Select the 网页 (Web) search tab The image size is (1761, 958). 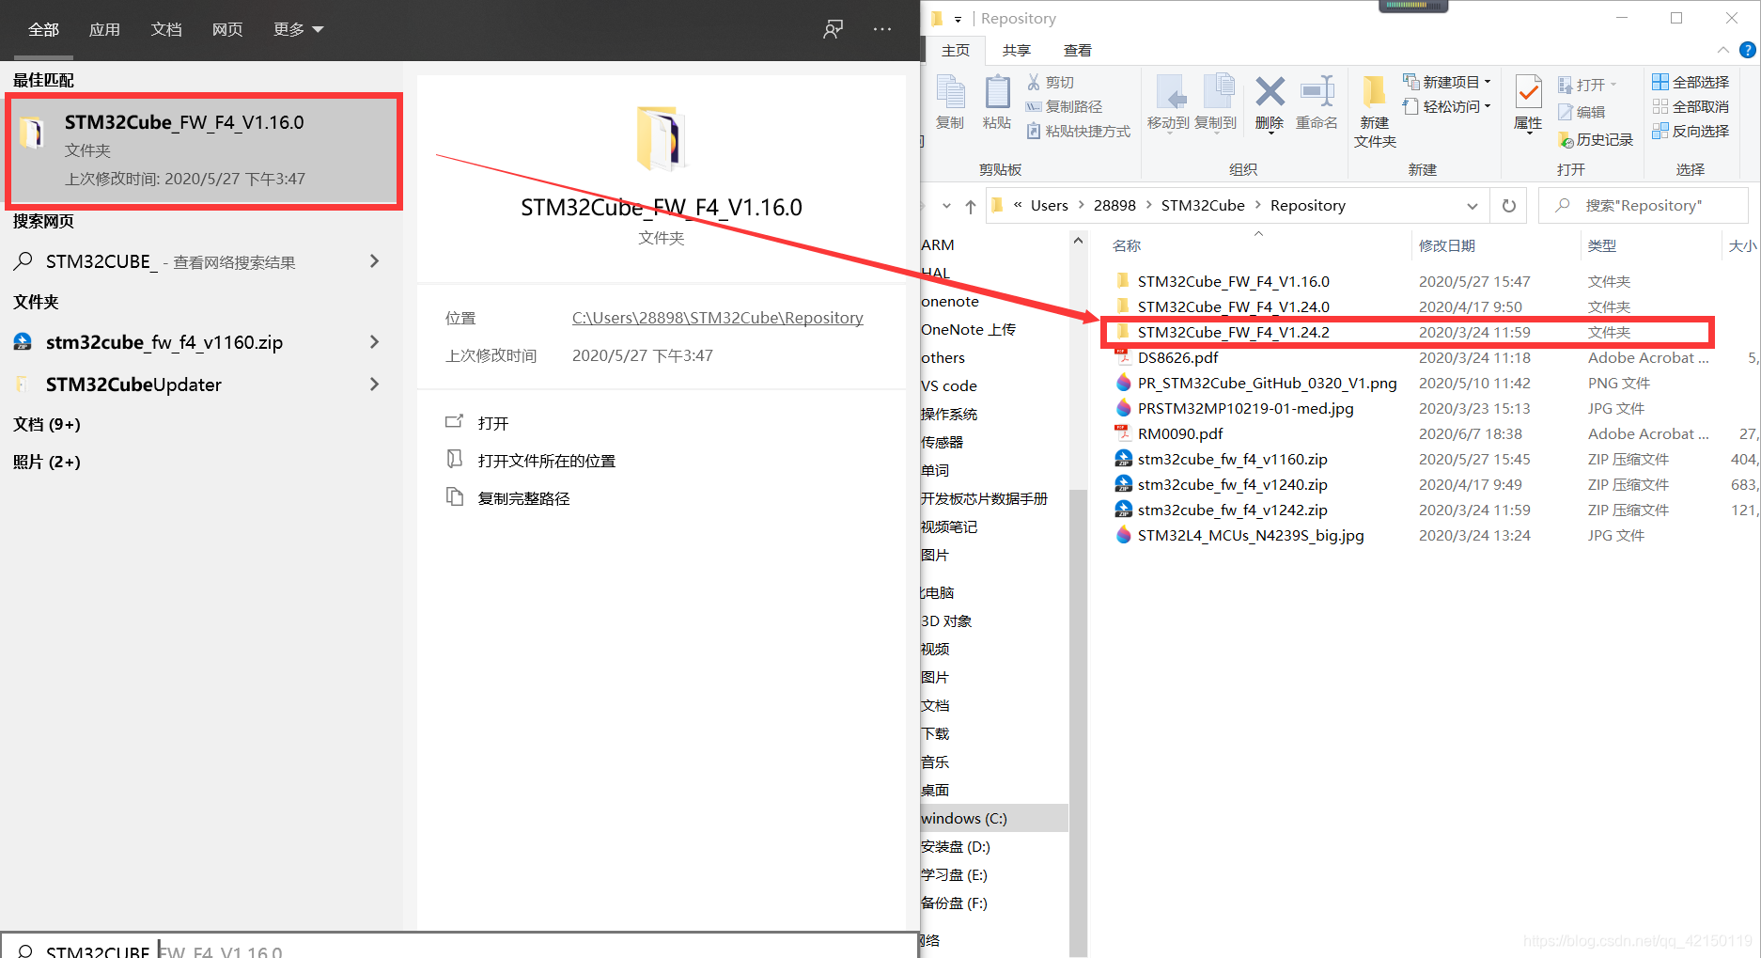point(227,29)
